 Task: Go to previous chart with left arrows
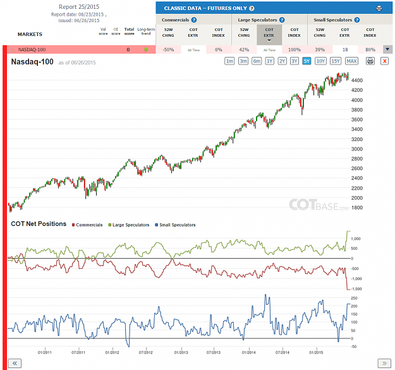(x=15, y=363)
